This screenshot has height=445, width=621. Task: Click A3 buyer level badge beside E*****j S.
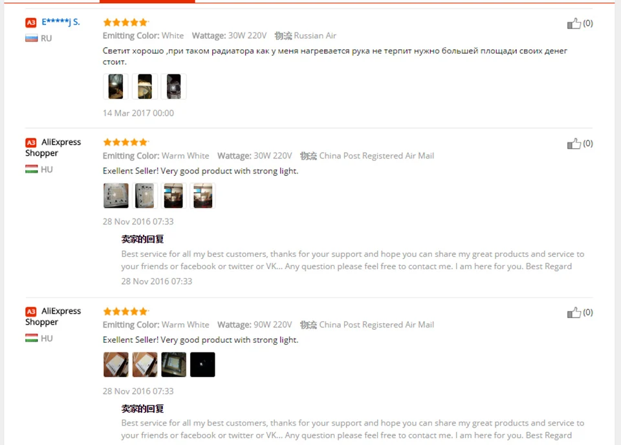tap(31, 23)
